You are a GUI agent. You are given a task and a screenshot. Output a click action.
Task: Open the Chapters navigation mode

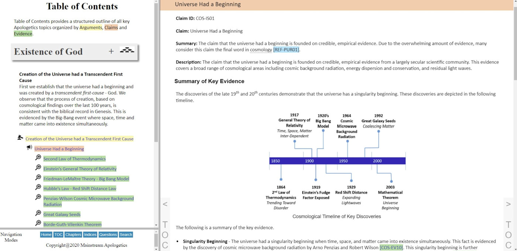point(73,234)
